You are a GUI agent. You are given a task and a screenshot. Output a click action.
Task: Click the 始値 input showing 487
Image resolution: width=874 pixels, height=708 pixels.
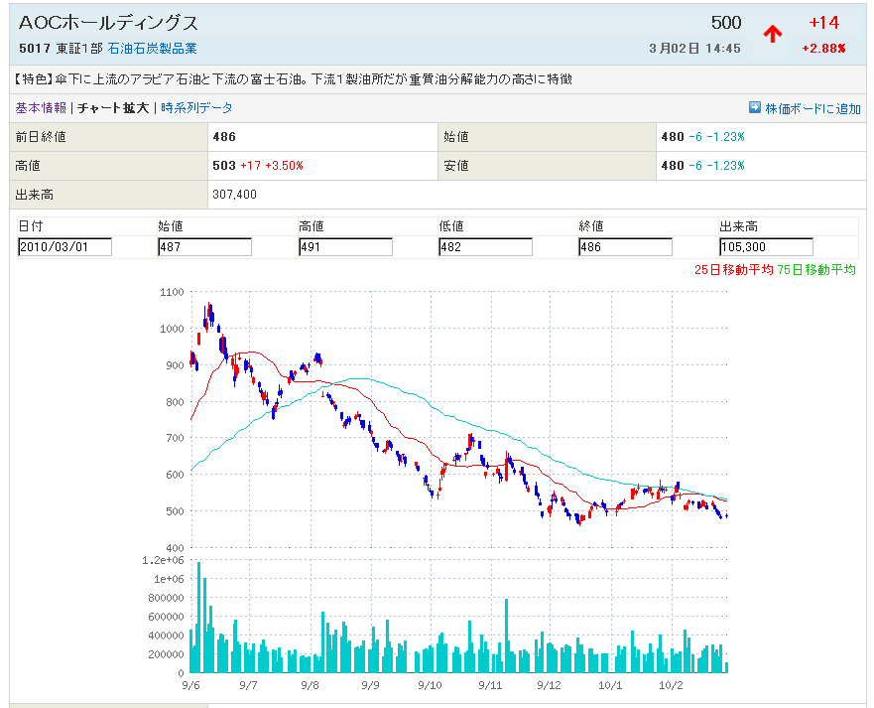click(x=204, y=247)
